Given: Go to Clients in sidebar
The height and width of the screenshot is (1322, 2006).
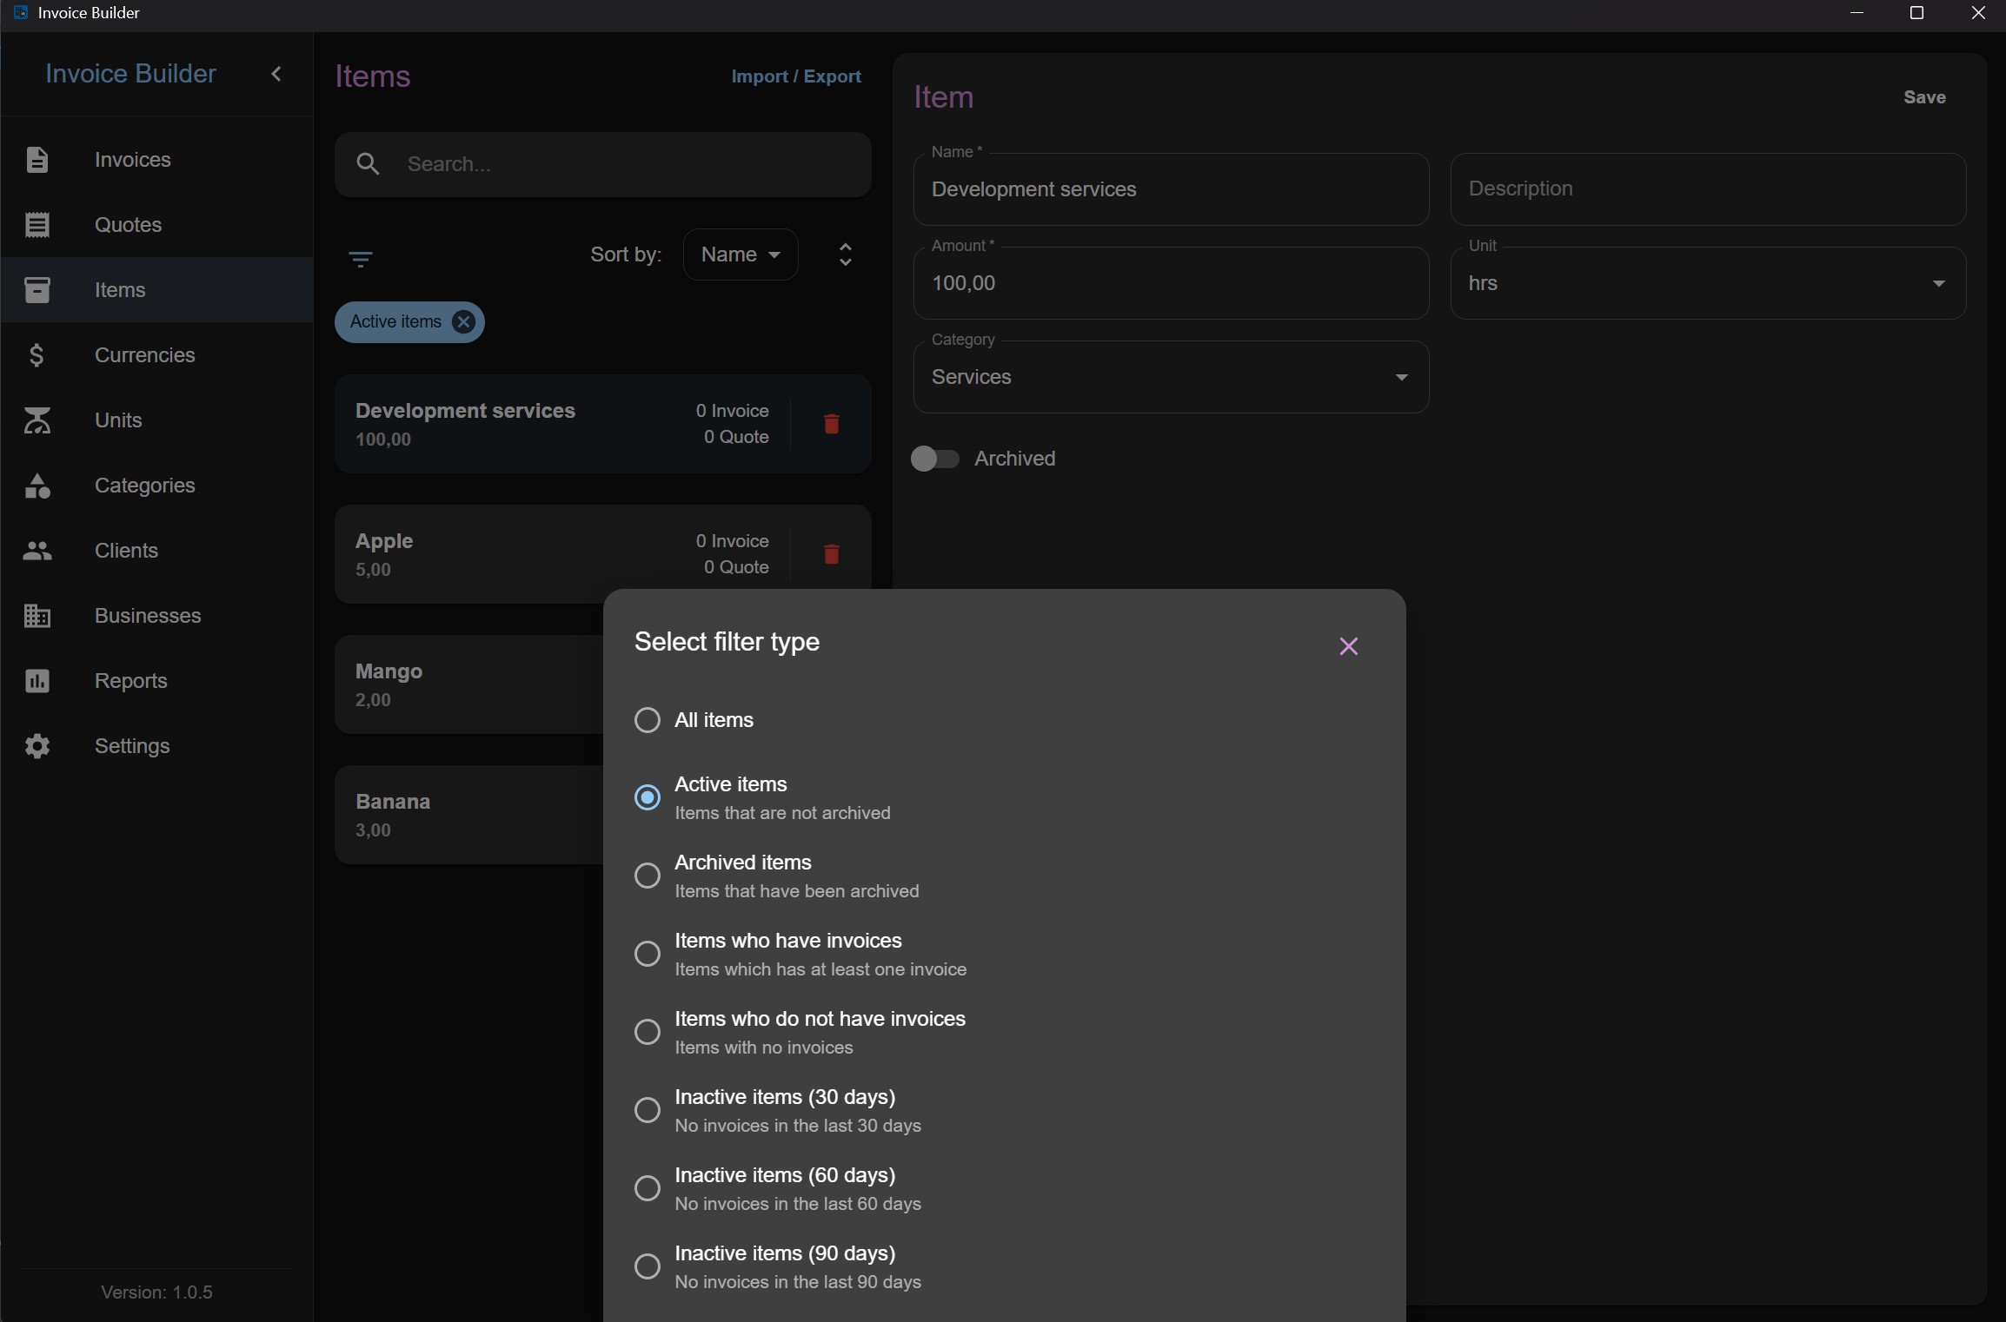Looking at the screenshot, I should 156,551.
